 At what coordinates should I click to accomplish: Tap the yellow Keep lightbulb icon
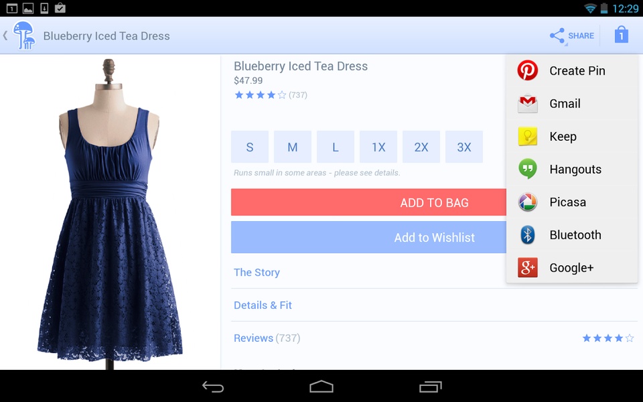(x=527, y=136)
